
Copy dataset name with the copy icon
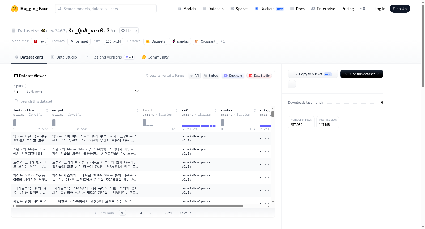tap(113, 31)
